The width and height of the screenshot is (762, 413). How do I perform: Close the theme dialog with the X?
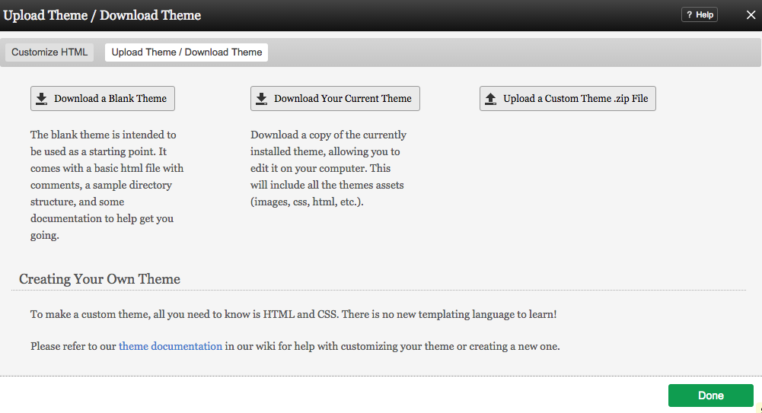[x=750, y=15]
